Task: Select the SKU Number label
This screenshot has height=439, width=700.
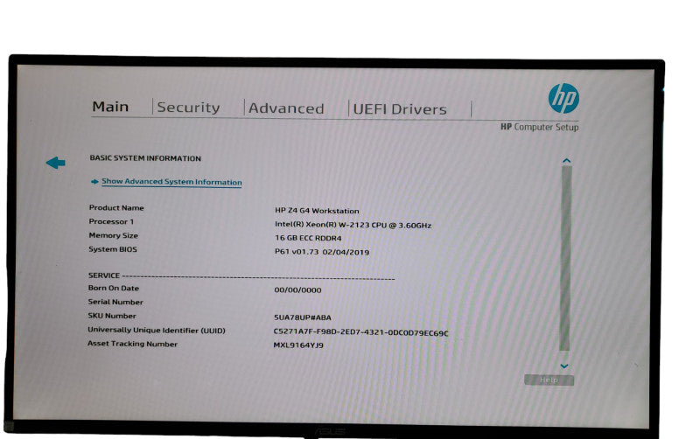Action: point(112,316)
